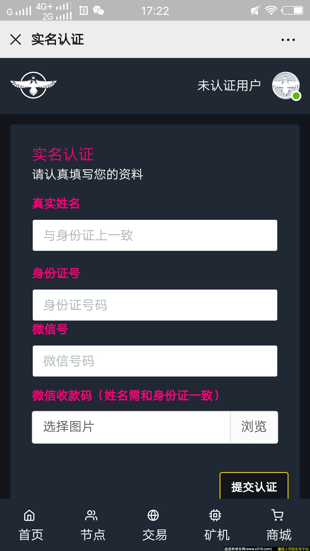
Task: Tap the eagle logo in the header
Action: [34, 85]
